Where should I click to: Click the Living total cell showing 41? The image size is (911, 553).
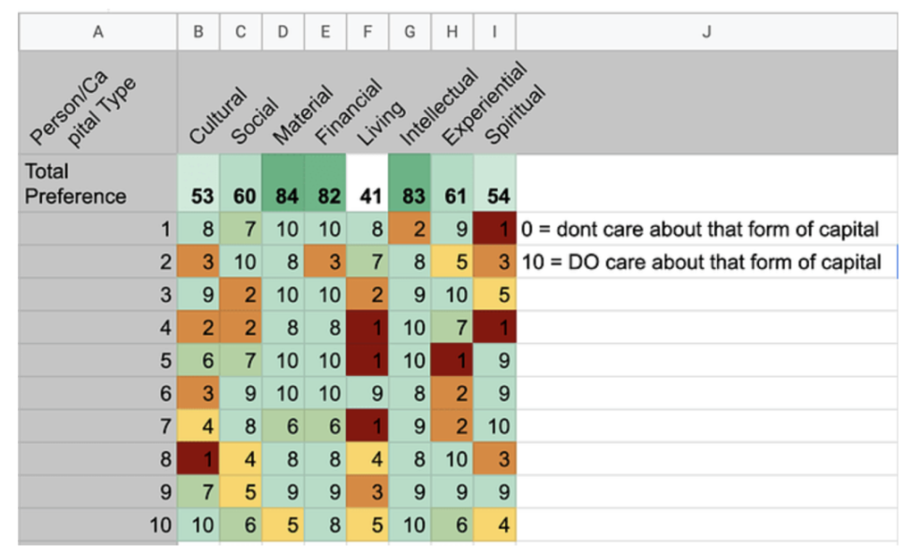click(367, 183)
